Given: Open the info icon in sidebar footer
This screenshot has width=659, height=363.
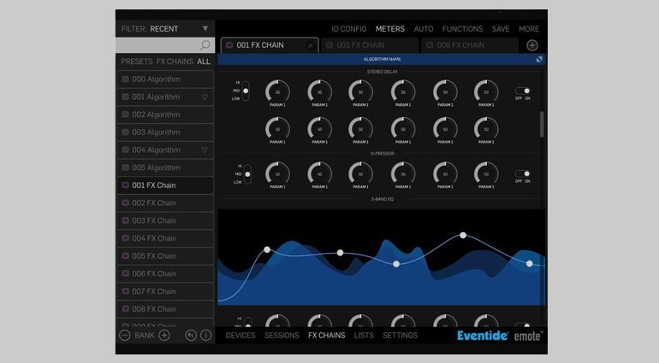Looking at the screenshot, I should click(205, 336).
